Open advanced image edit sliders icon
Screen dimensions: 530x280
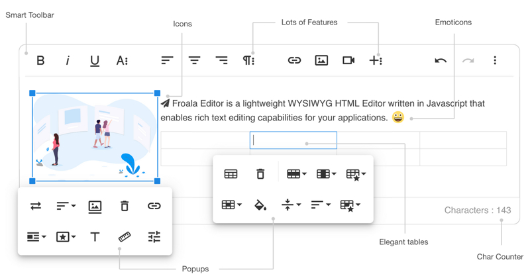154,237
